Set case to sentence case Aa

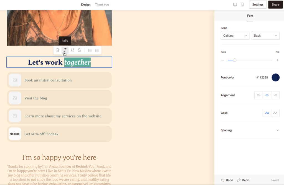[267, 113]
